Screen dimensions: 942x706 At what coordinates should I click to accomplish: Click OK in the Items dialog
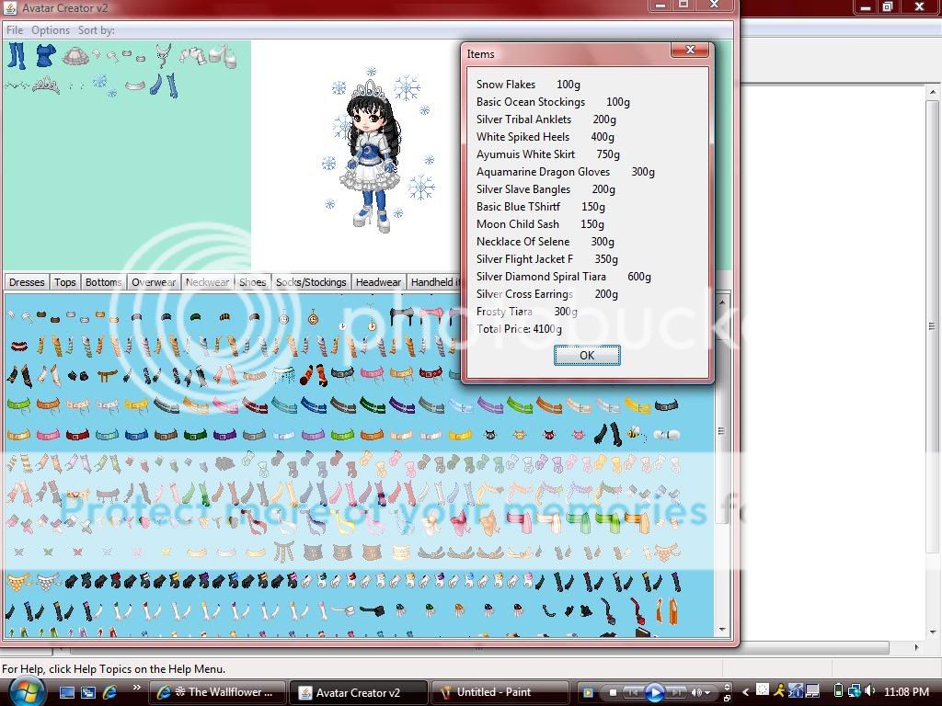(587, 356)
